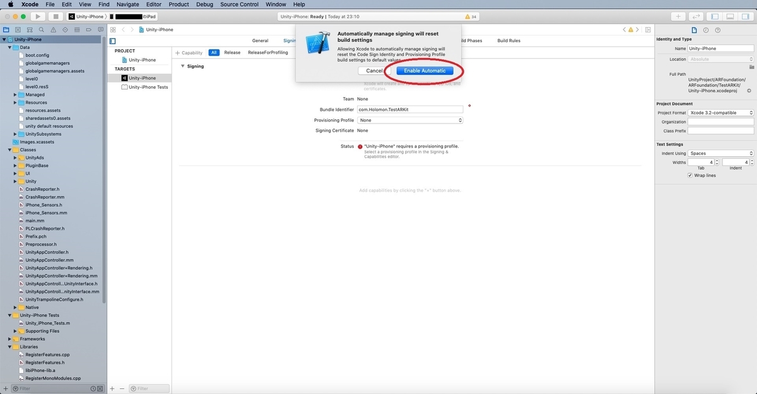Select the Release configuration filter
This screenshot has width=757, height=394.
[232, 52]
